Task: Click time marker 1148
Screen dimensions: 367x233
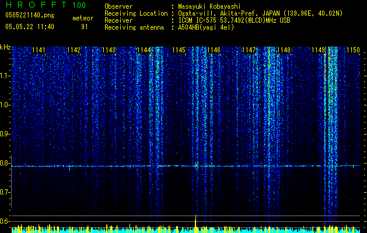Action: (284, 50)
